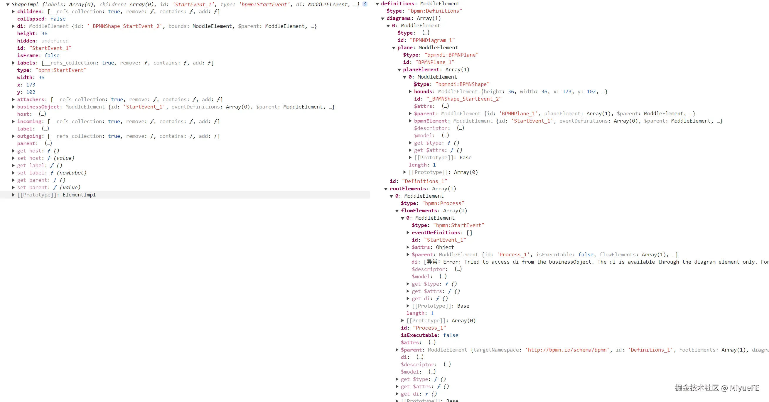This screenshot has height=402, width=769.
Task: Collapse the flowElements Array(1) node
Action: pos(397,211)
